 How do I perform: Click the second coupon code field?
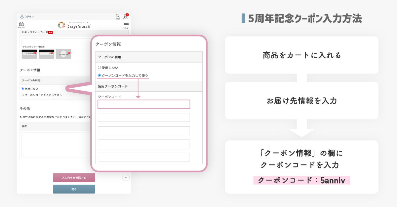(x=144, y=117)
